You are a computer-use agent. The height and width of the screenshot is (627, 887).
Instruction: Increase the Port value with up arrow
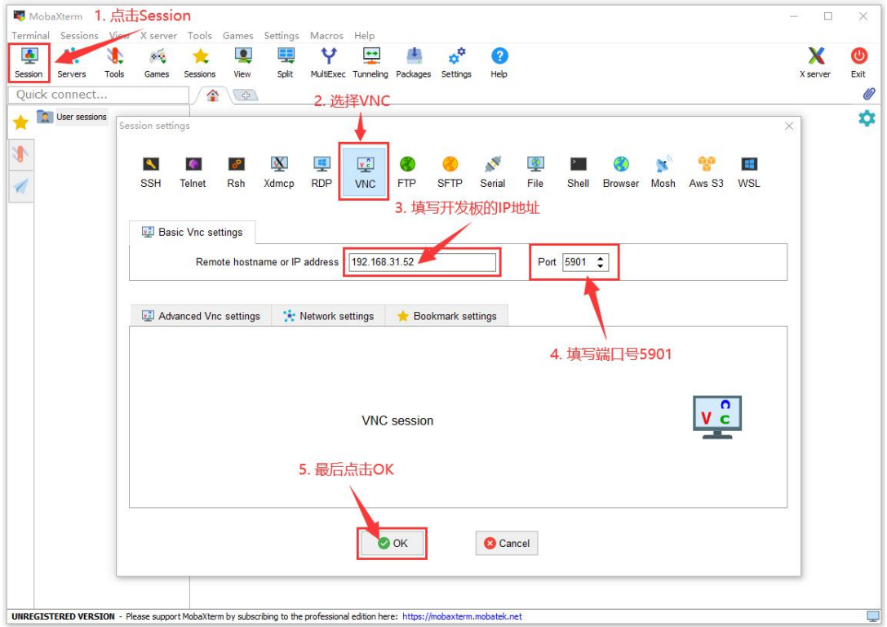tap(601, 258)
